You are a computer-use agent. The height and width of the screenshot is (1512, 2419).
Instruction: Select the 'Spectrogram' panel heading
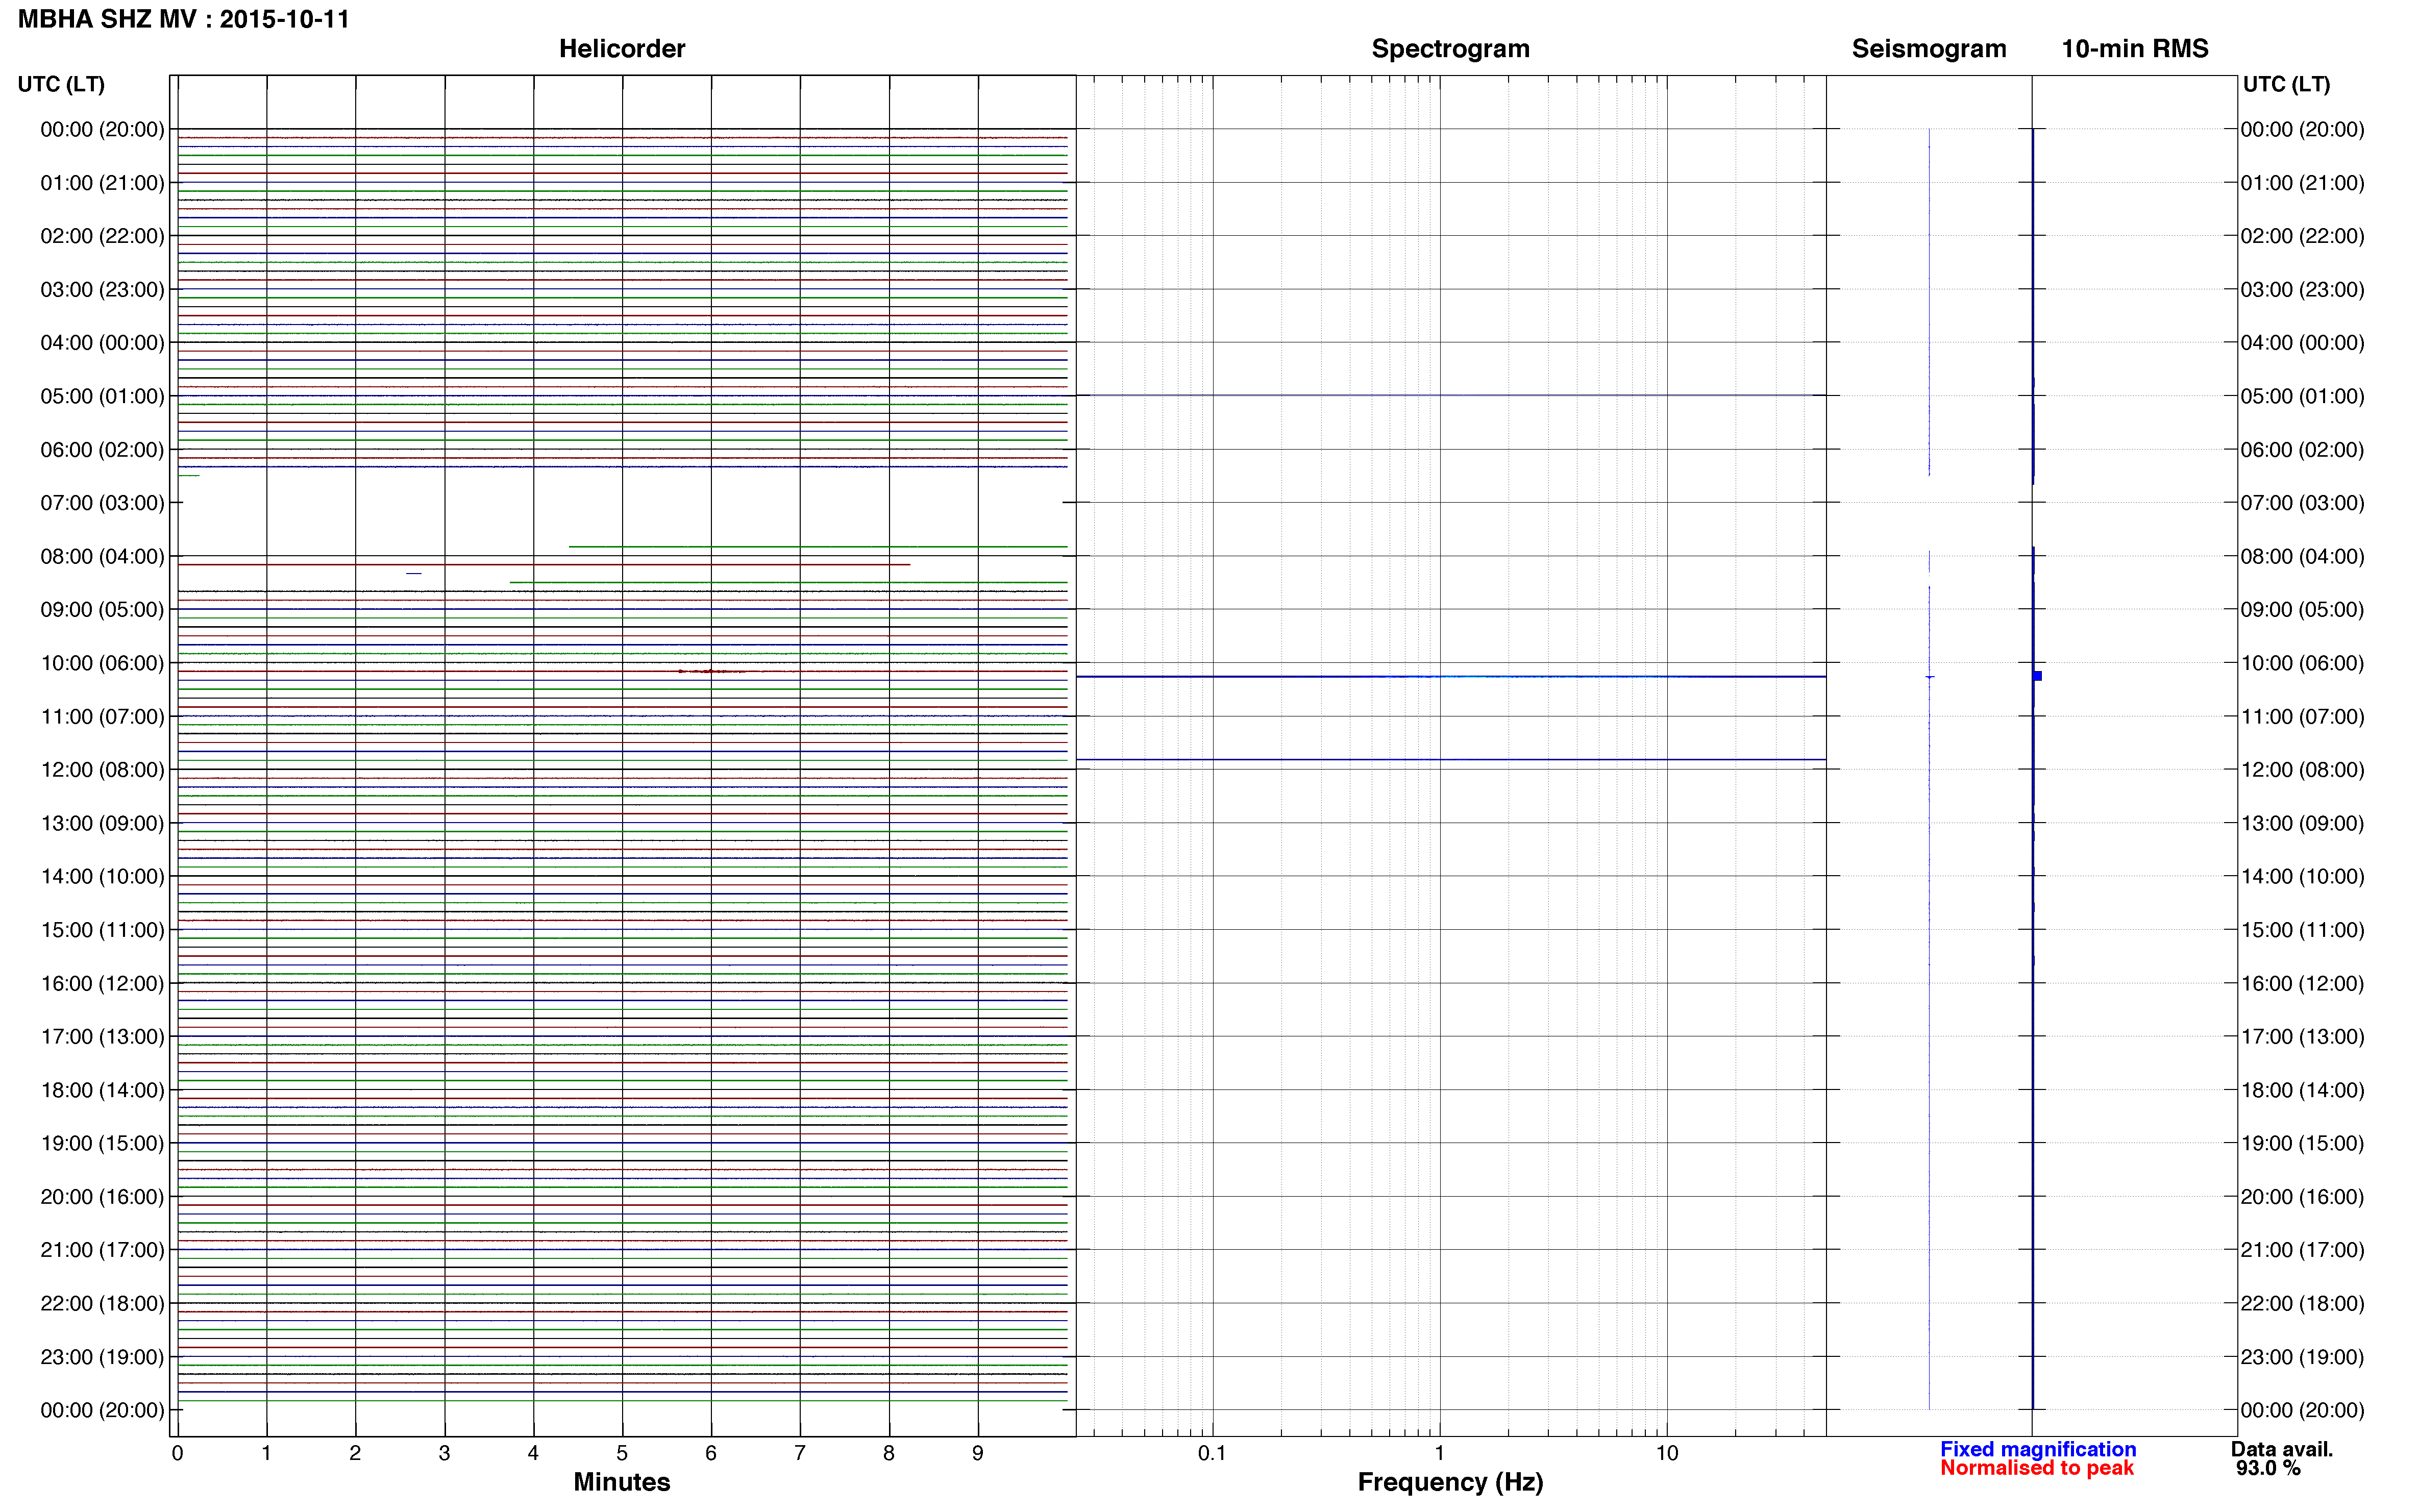coord(1450,49)
